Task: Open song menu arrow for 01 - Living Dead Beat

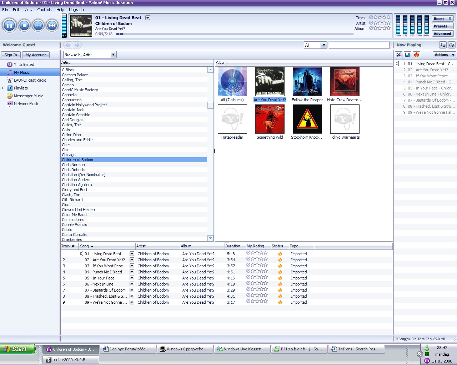Action: pos(132,254)
